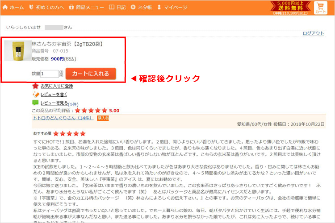Viewport: 335px width, 223px height.
Task: Click into the 数量 quantity input field
Action: click(x=49, y=74)
